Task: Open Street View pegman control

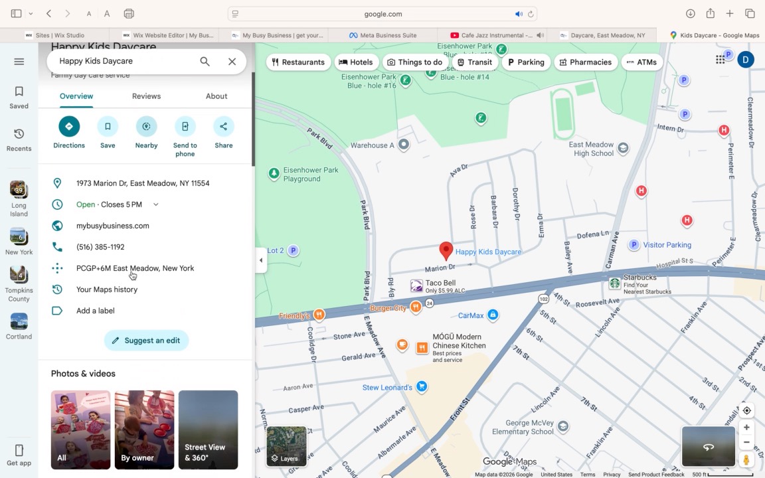Action: tap(746, 459)
